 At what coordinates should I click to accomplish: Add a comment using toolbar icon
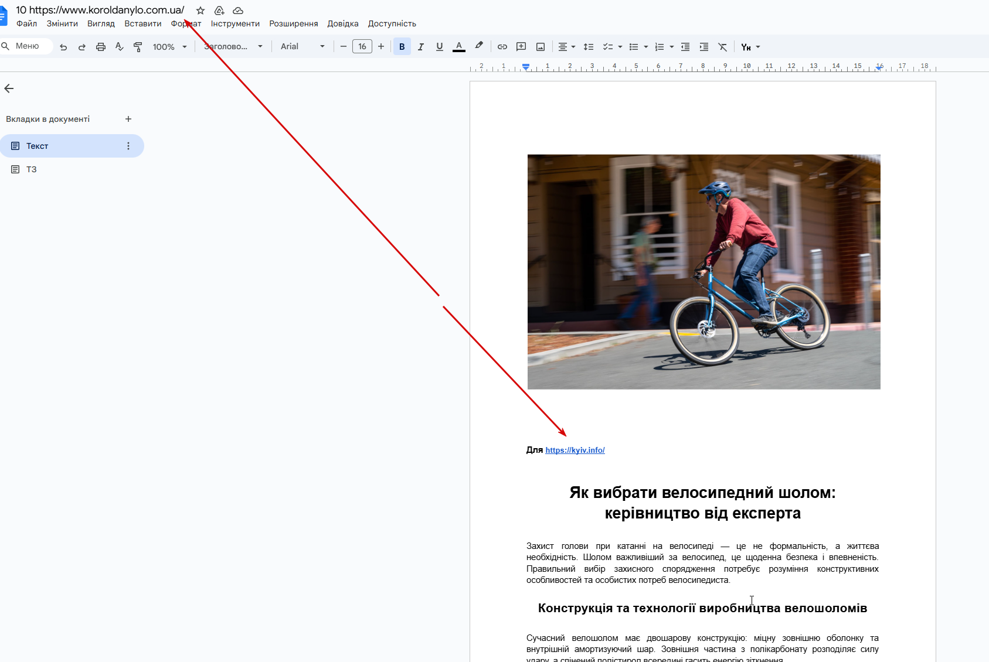521,47
